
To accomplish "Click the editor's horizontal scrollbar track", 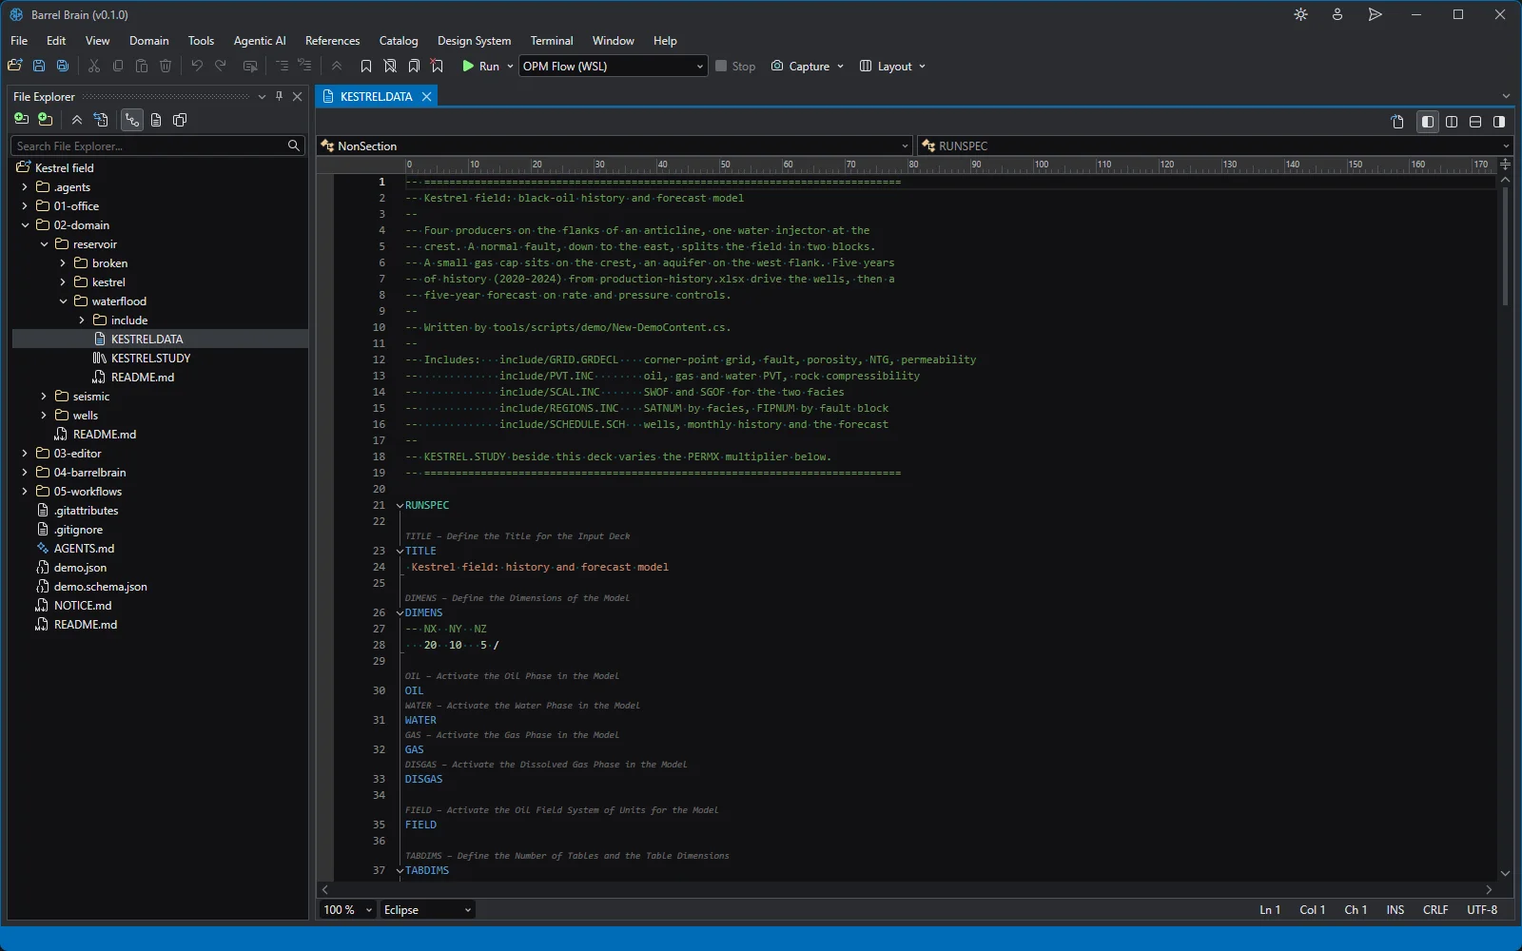I will tap(907, 889).
